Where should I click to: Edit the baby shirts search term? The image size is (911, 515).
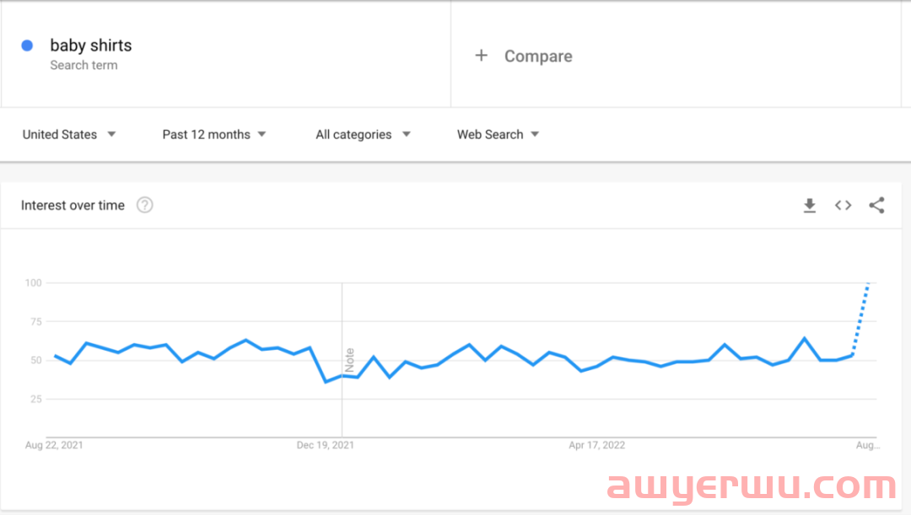pyautogui.click(x=91, y=46)
